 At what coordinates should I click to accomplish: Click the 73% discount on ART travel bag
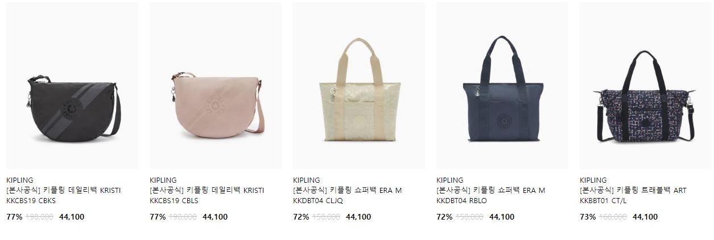(x=588, y=217)
